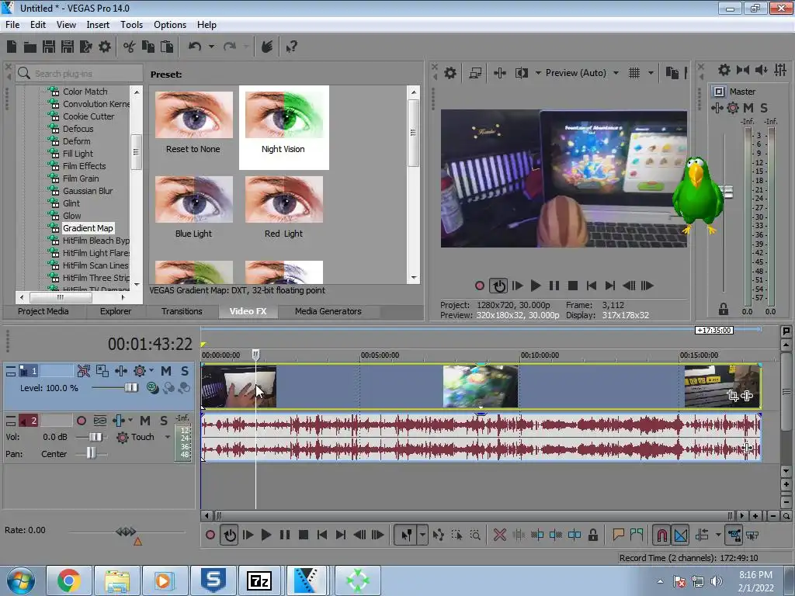Open Touch automation mode dropdown
The image size is (795, 596).
tap(168, 437)
